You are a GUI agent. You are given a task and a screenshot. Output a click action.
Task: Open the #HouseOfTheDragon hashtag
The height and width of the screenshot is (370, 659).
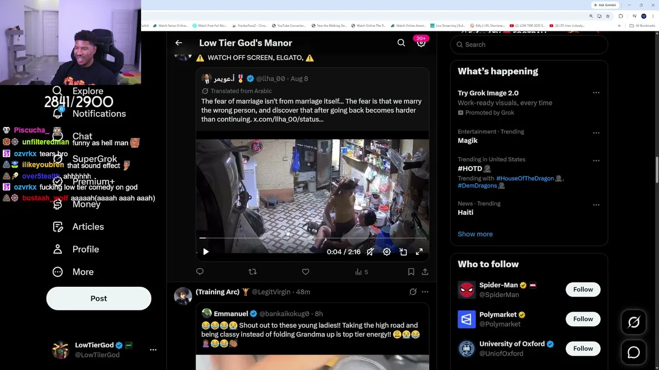(x=525, y=178)
